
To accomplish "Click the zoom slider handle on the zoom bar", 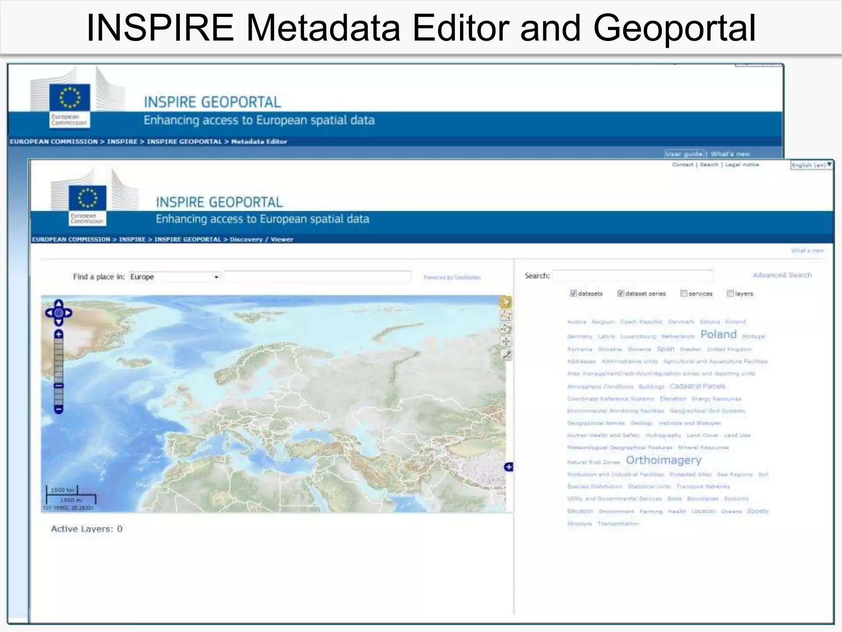I will (58, 386).
